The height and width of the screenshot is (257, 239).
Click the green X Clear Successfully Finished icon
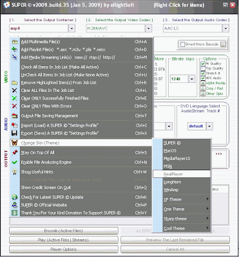click(15, 98)
